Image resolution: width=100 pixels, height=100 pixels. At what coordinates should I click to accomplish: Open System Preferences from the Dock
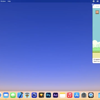tap(84, 95)
